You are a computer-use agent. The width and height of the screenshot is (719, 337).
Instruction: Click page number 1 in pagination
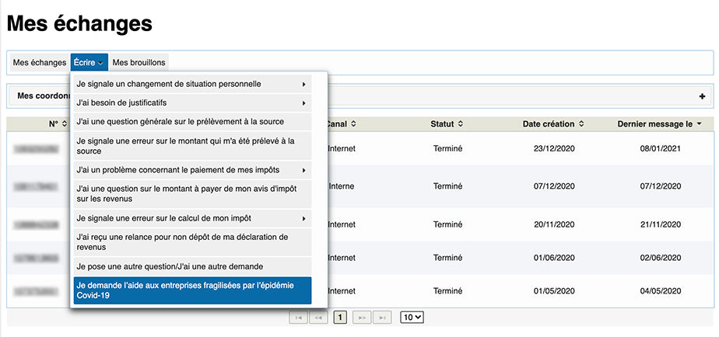pos(340,318)
